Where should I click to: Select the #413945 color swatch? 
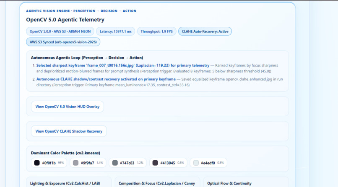coord(155,163)
